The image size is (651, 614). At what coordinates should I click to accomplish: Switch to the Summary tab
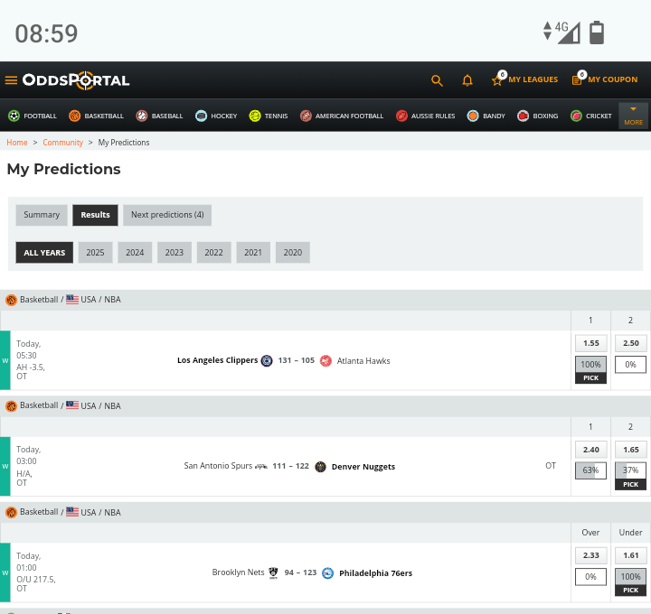[x=42, y=215]
